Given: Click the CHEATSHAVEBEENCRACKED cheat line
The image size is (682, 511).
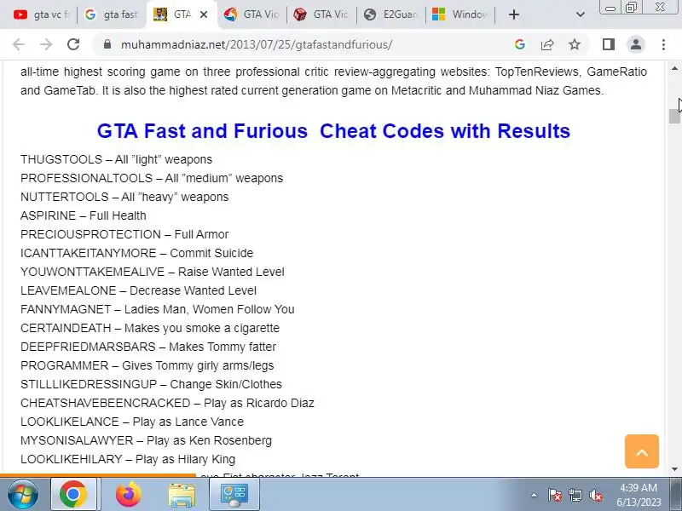Looking at the screenshot, I should [x=167, y=403].
